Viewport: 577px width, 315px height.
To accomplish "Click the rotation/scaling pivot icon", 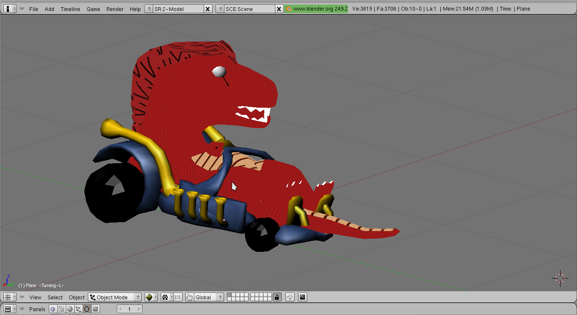I will click(x=165, y=297).
